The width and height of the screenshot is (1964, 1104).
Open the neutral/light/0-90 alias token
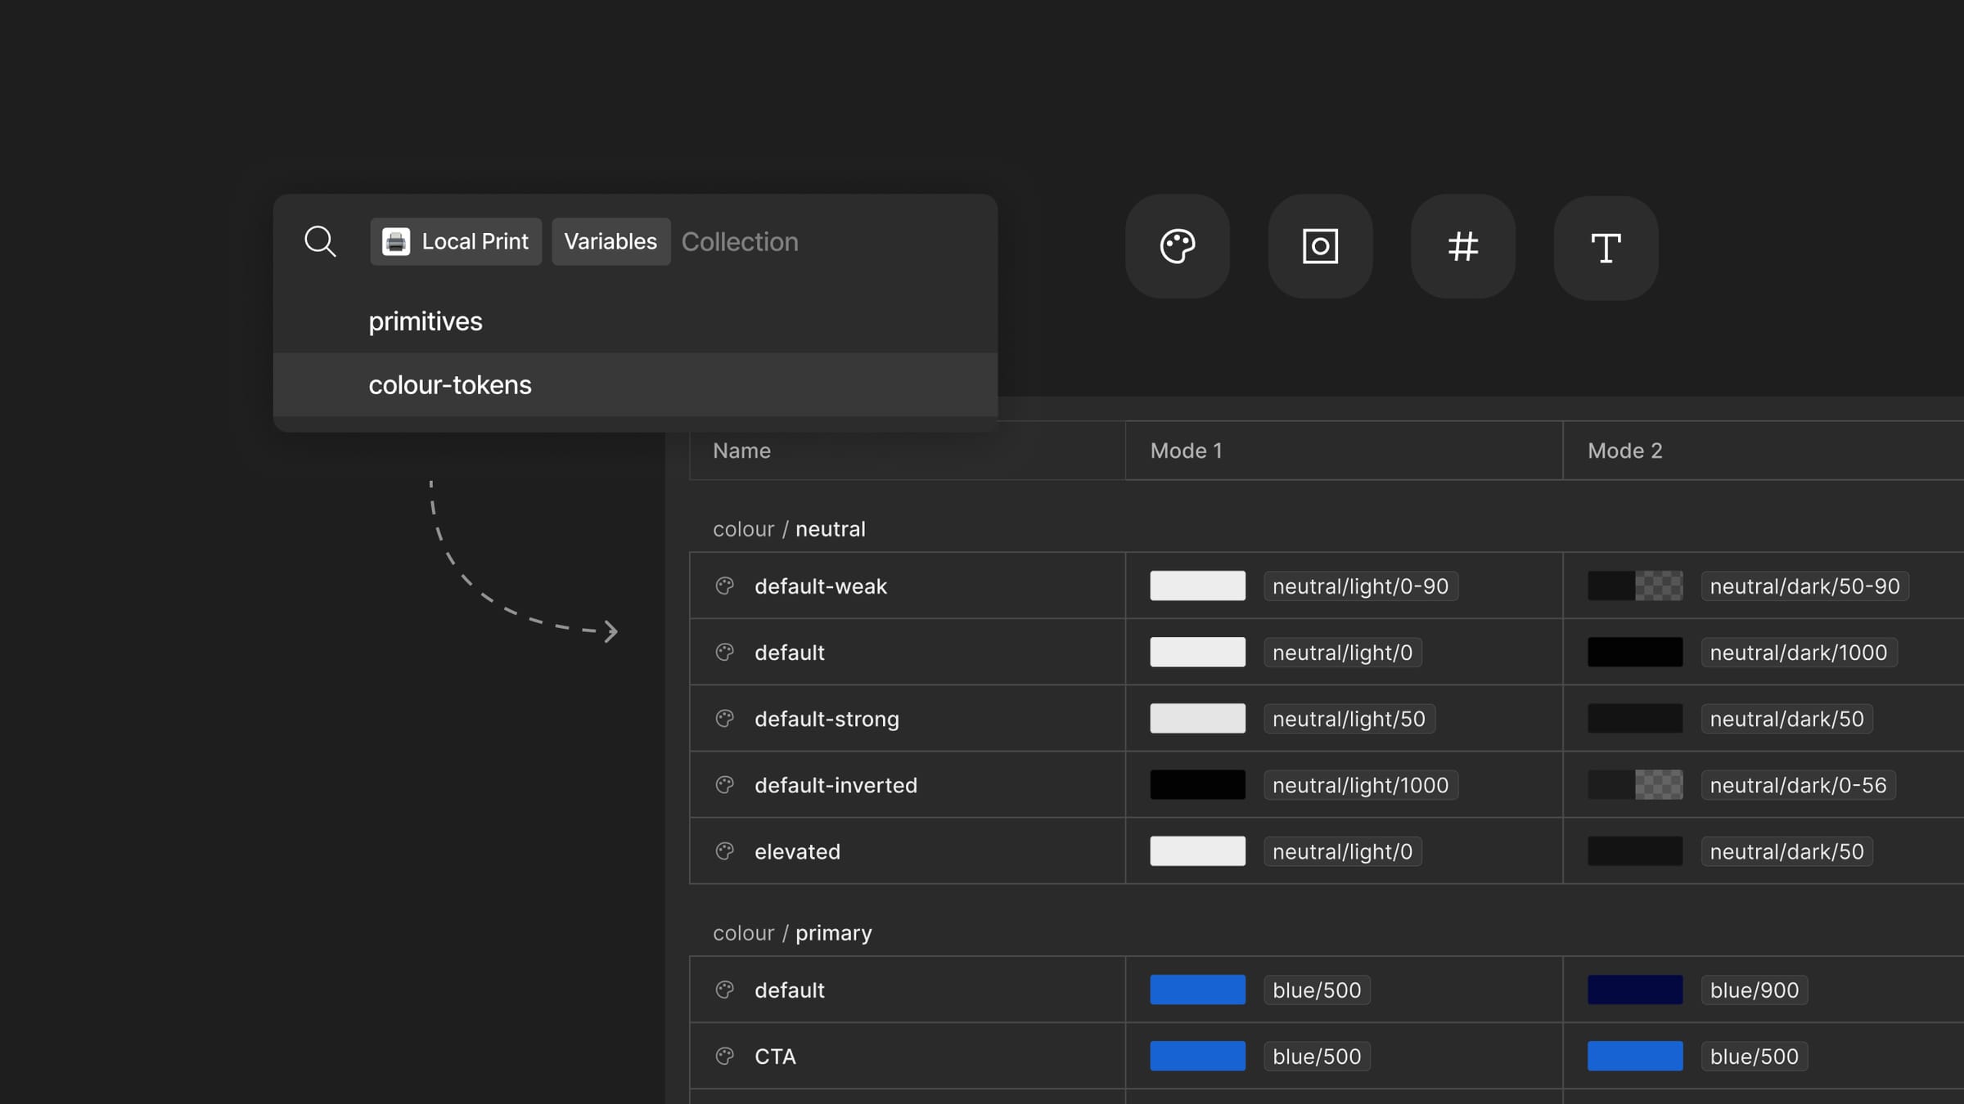coord(1361,586)
